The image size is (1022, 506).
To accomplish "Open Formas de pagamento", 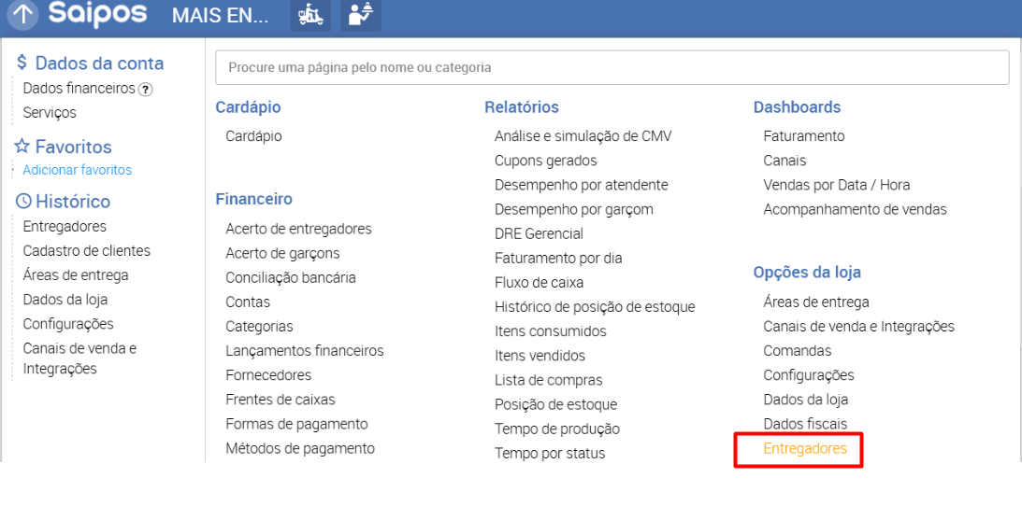I will coord(296,424).
